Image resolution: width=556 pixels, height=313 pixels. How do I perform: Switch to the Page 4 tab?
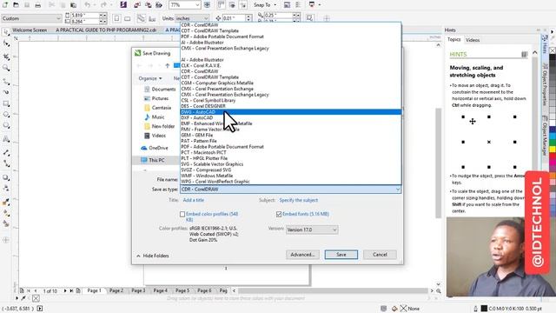click(x=160, y=290)
